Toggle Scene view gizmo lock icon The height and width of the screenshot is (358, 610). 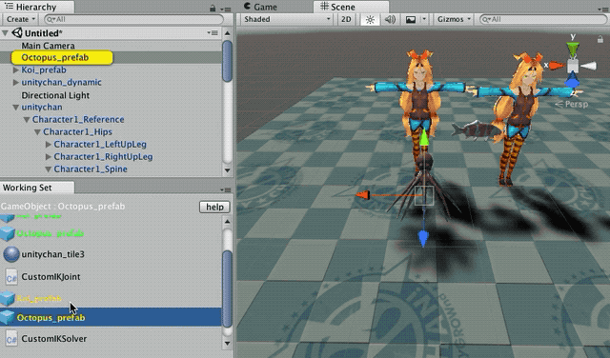(x=600, y=39)
